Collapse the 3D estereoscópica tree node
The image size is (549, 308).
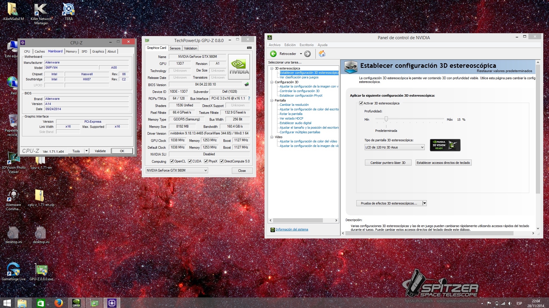pyautogui.click(x=272, y=68)
